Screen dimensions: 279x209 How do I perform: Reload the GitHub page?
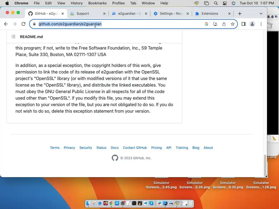(x=23, y=24)
